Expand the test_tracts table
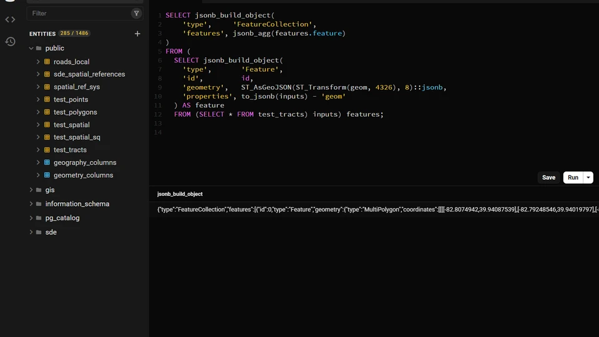 [x=38, y=150]
